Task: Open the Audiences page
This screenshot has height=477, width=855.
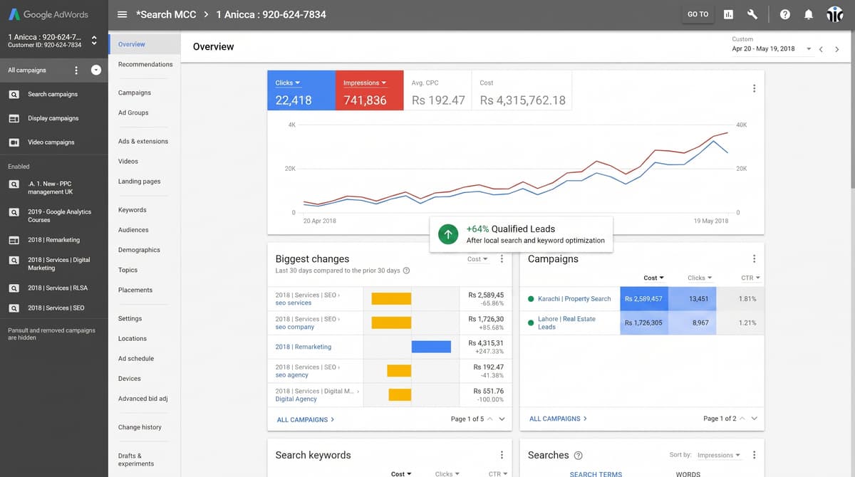Action: 133,230
